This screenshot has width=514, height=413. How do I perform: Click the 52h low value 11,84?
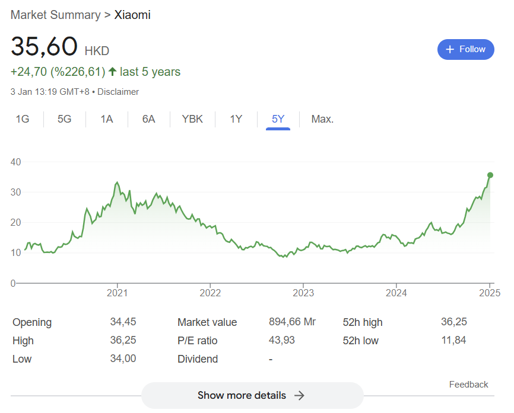tap(453, 340)
